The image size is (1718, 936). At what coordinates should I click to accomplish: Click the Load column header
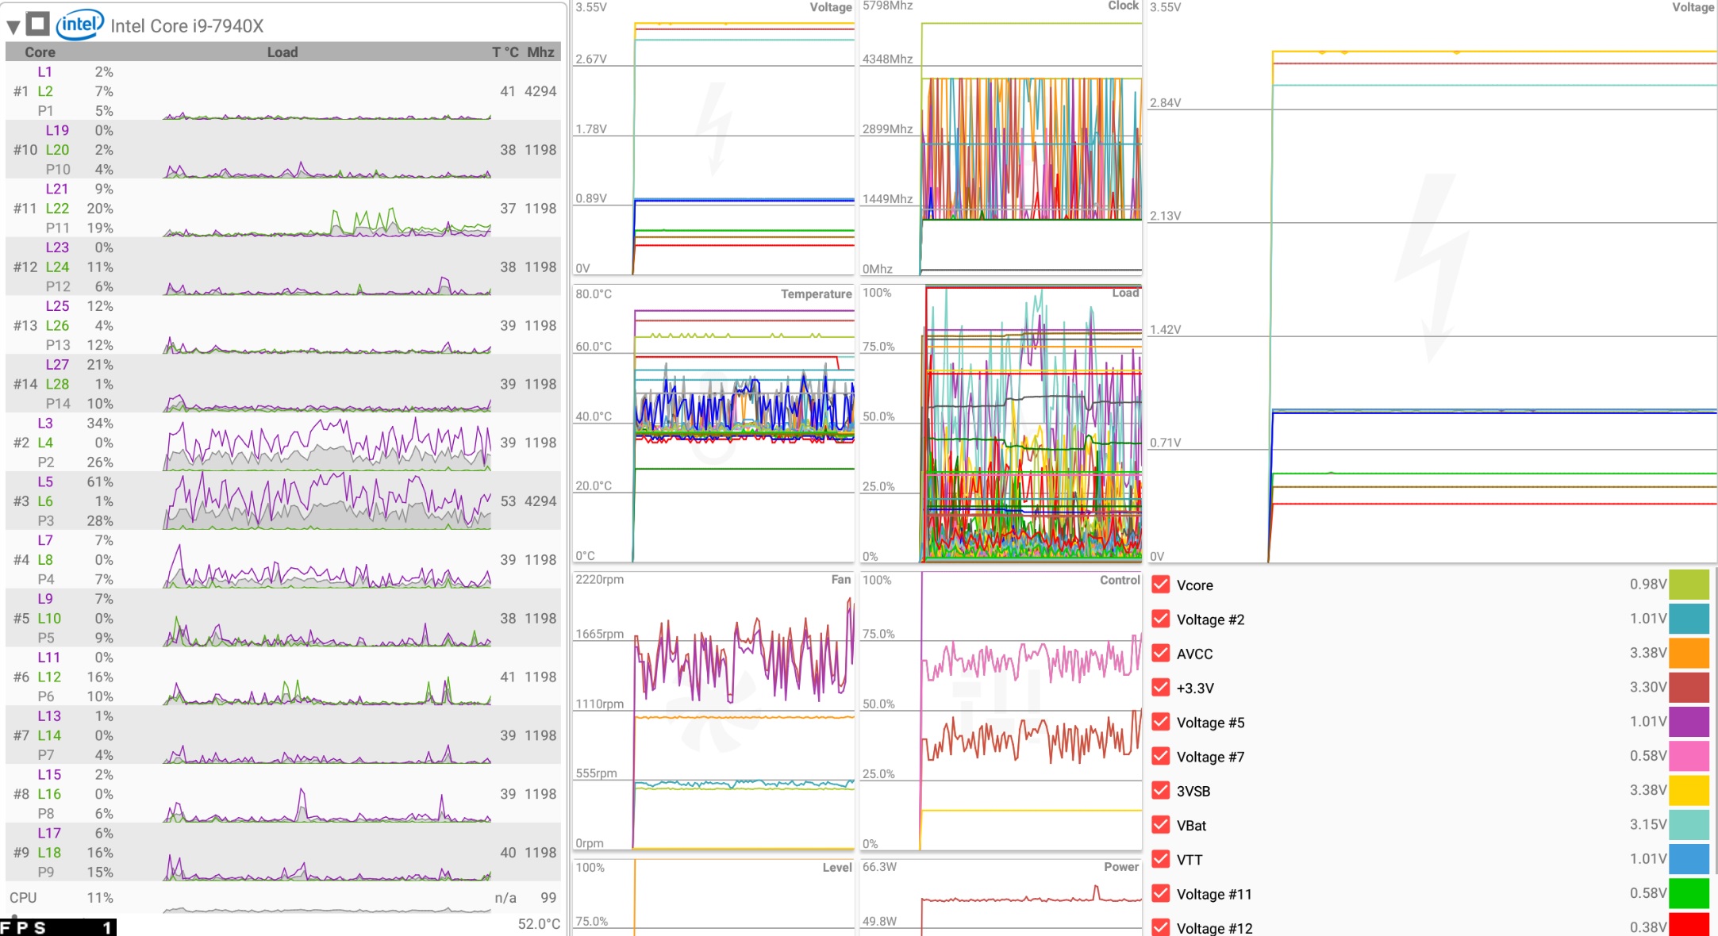click(x=282, y=52)
